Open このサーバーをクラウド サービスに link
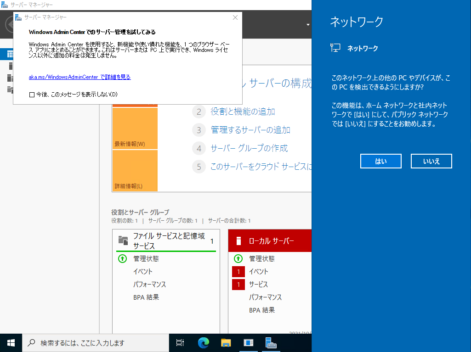The width and height of the screenshot is (471, 352). (x=261, y=167)
